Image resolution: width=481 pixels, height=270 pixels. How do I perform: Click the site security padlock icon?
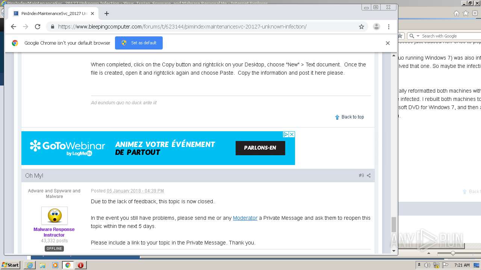tap(52, 27)
